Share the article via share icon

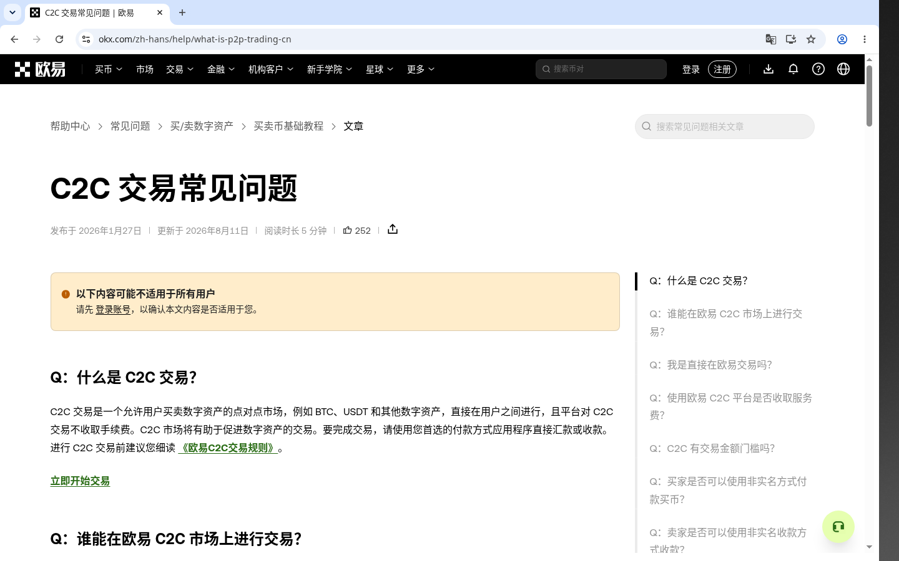(393, 229)
